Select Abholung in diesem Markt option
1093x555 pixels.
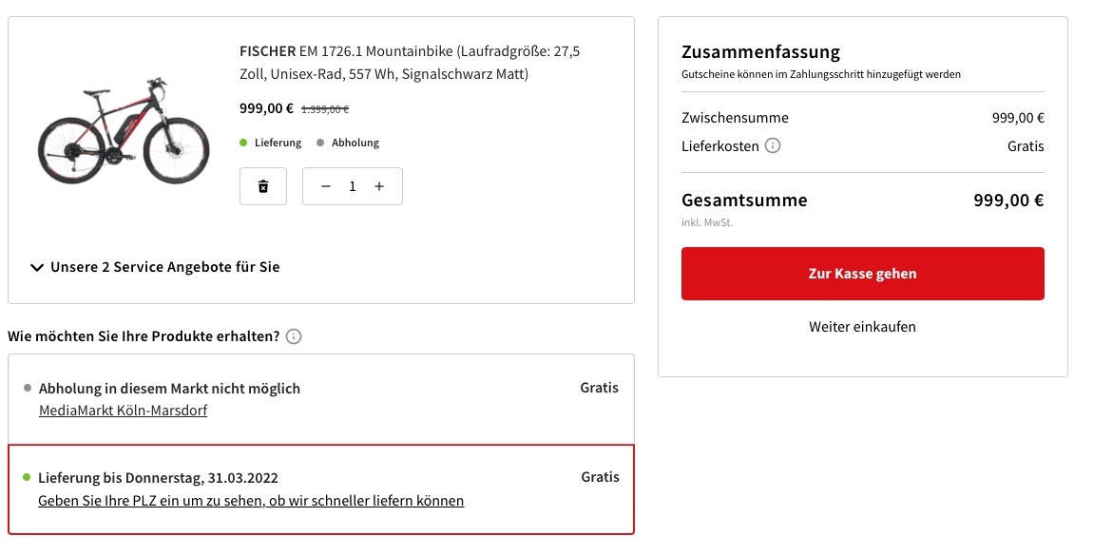pos(321,399)
